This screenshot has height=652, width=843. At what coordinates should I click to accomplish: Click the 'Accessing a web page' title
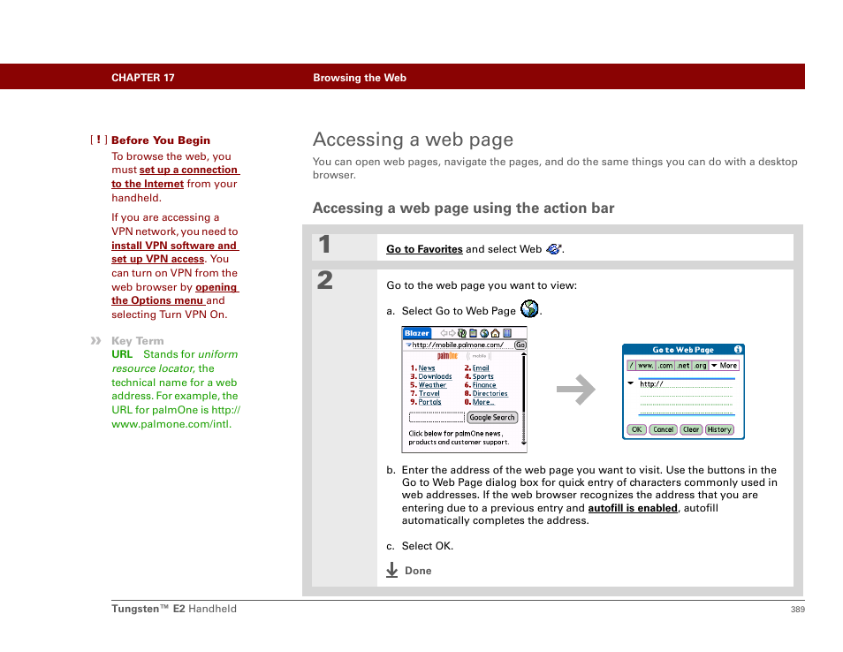click(413, 140)
